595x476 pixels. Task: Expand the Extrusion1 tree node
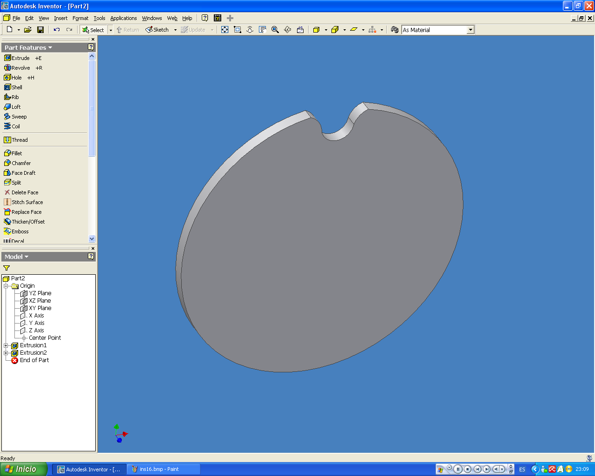click(x=6, y=345)
